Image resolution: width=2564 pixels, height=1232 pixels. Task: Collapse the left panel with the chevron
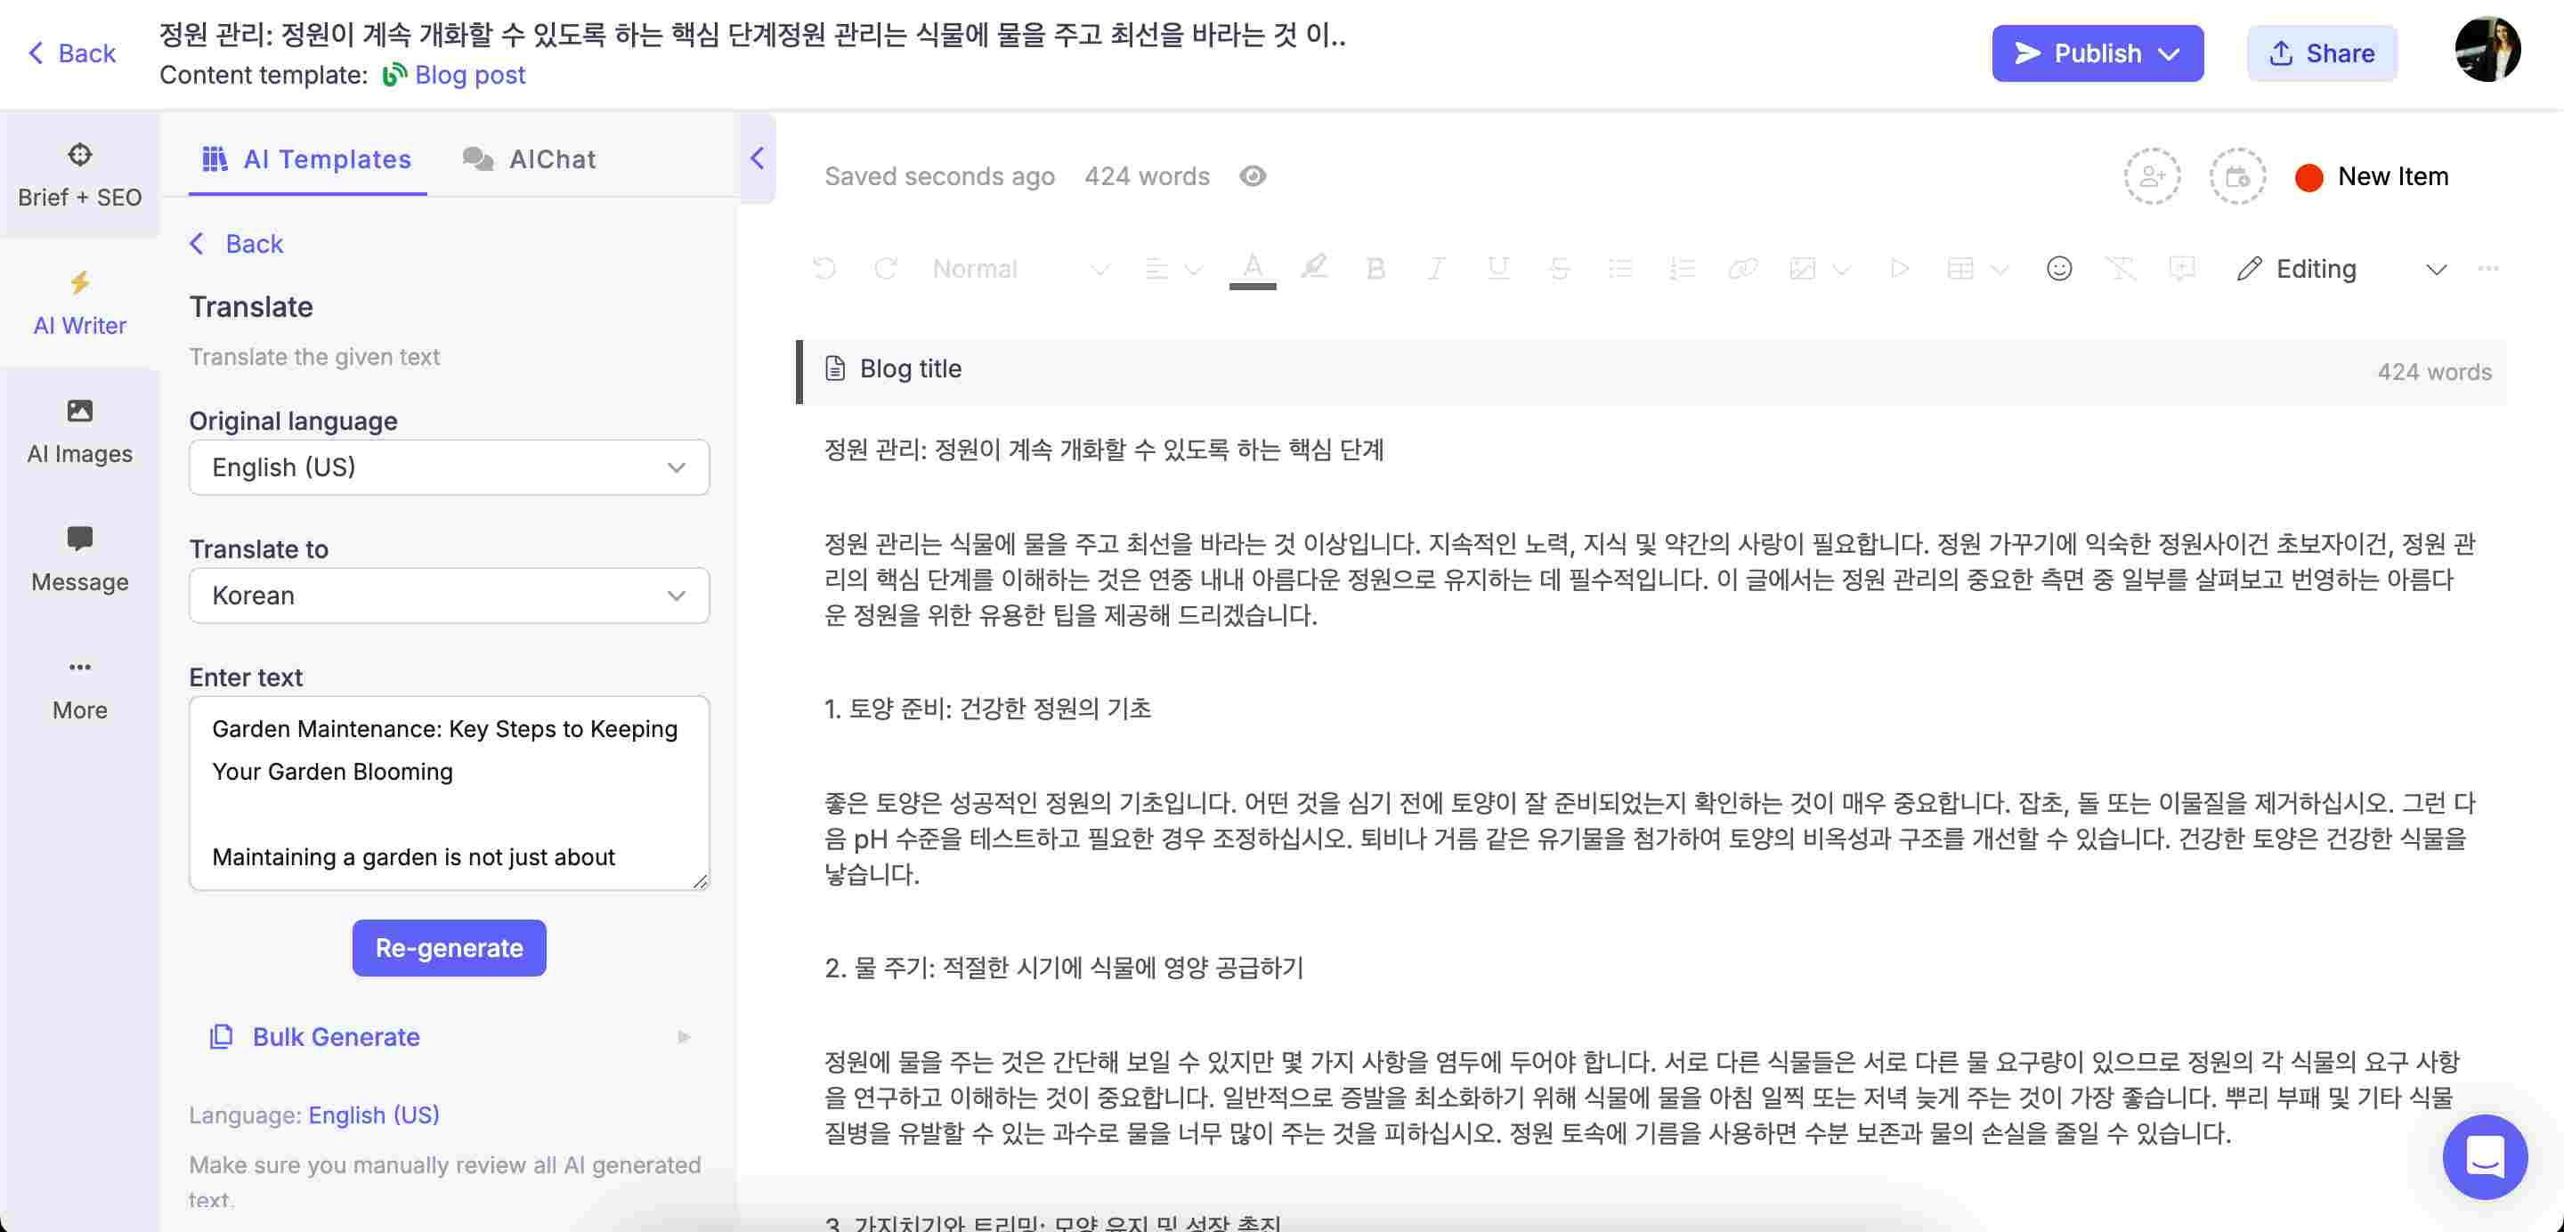[757, 158]
